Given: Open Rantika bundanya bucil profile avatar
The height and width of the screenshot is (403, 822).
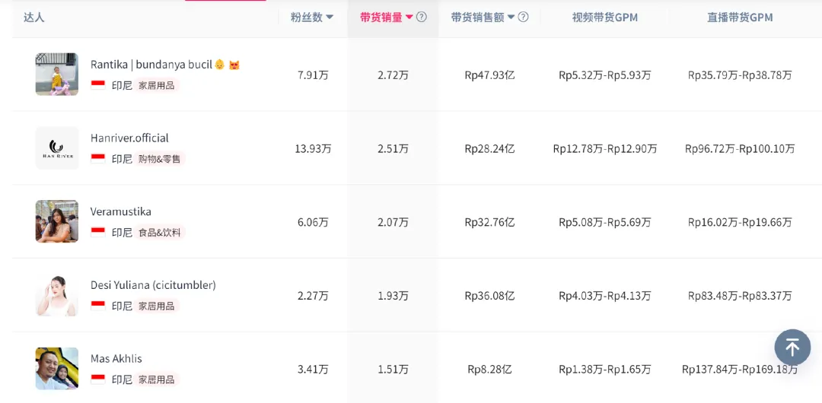Looking at the screenshot, I should pos(57,74).
